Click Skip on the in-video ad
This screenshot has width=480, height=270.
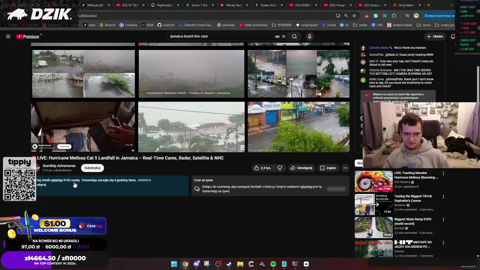[129, 145]
